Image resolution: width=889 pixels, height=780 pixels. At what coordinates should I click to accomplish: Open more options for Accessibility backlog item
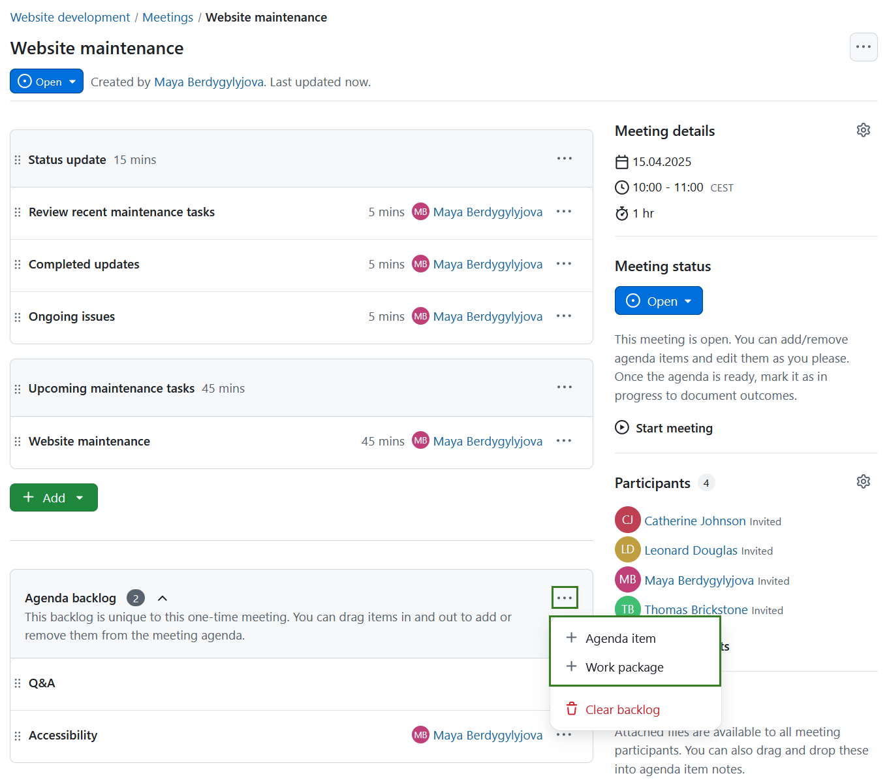point(564,735)
